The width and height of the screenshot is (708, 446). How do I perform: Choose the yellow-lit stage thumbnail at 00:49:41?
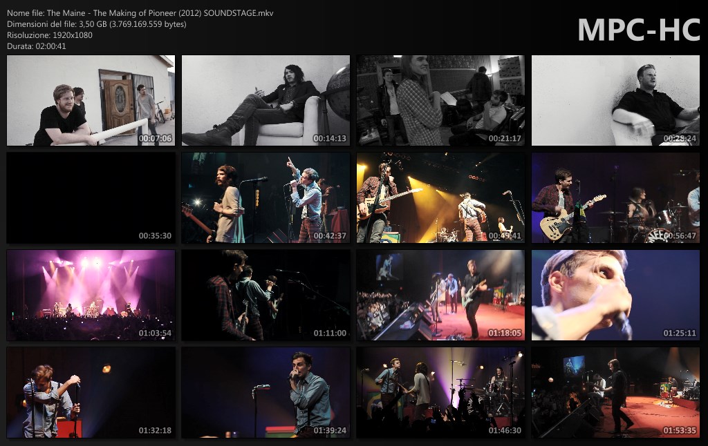tap(440, 198)
